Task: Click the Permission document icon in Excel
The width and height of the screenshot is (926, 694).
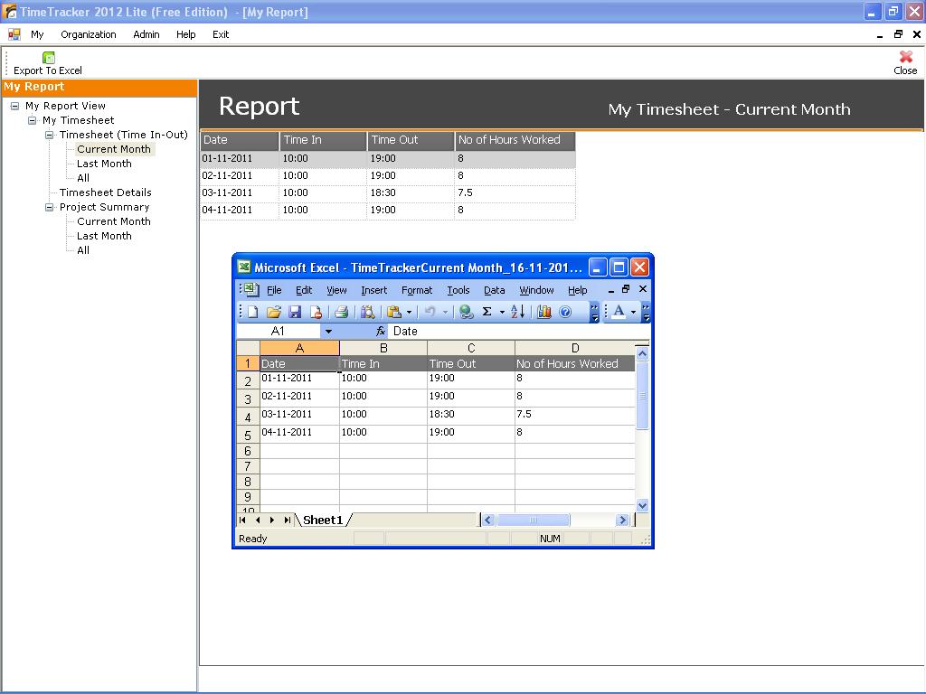Action: (316, 312)
